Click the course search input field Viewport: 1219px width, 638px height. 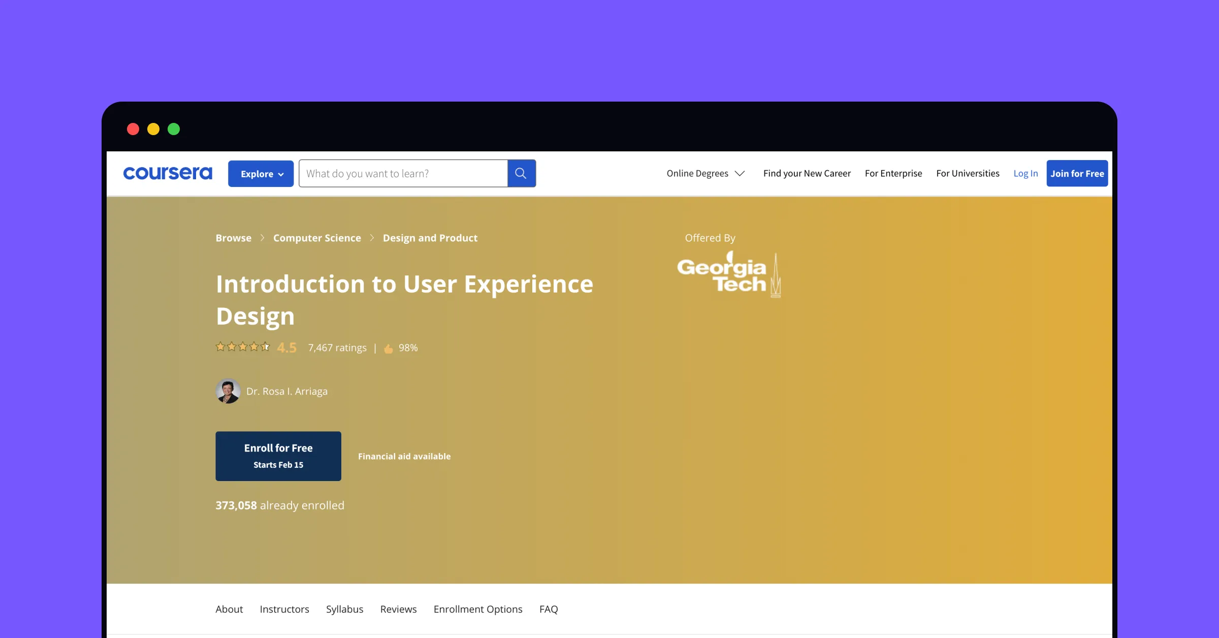401,173
